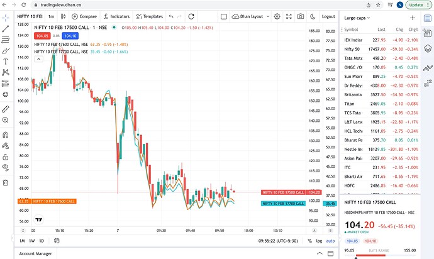Screen dimensions: 434x259
Task: Expand the Account Manager panel chevron
Action: 320,253
